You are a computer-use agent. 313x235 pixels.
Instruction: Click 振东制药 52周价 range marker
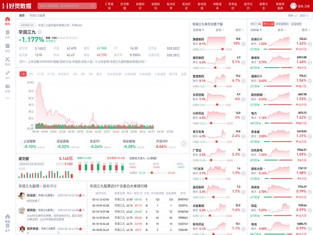point(215,68)
